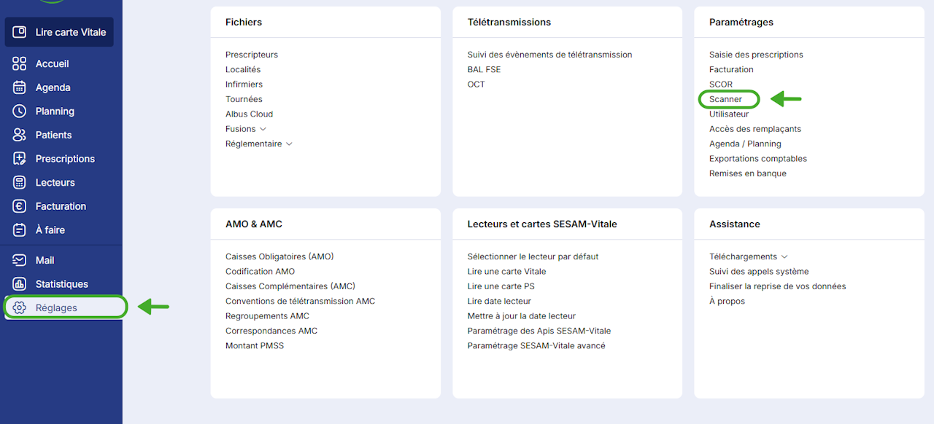The image size is (934, 424).
Task: Click Lire une carte PS link
Action: [501, 286]
